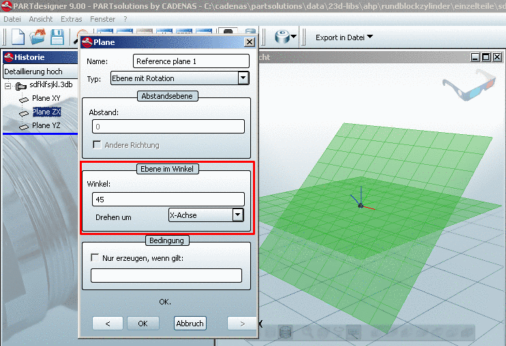This screenshot has width=506, height=346.
Task: Select Plane YZ in history tree
Action: coord(46,125)
